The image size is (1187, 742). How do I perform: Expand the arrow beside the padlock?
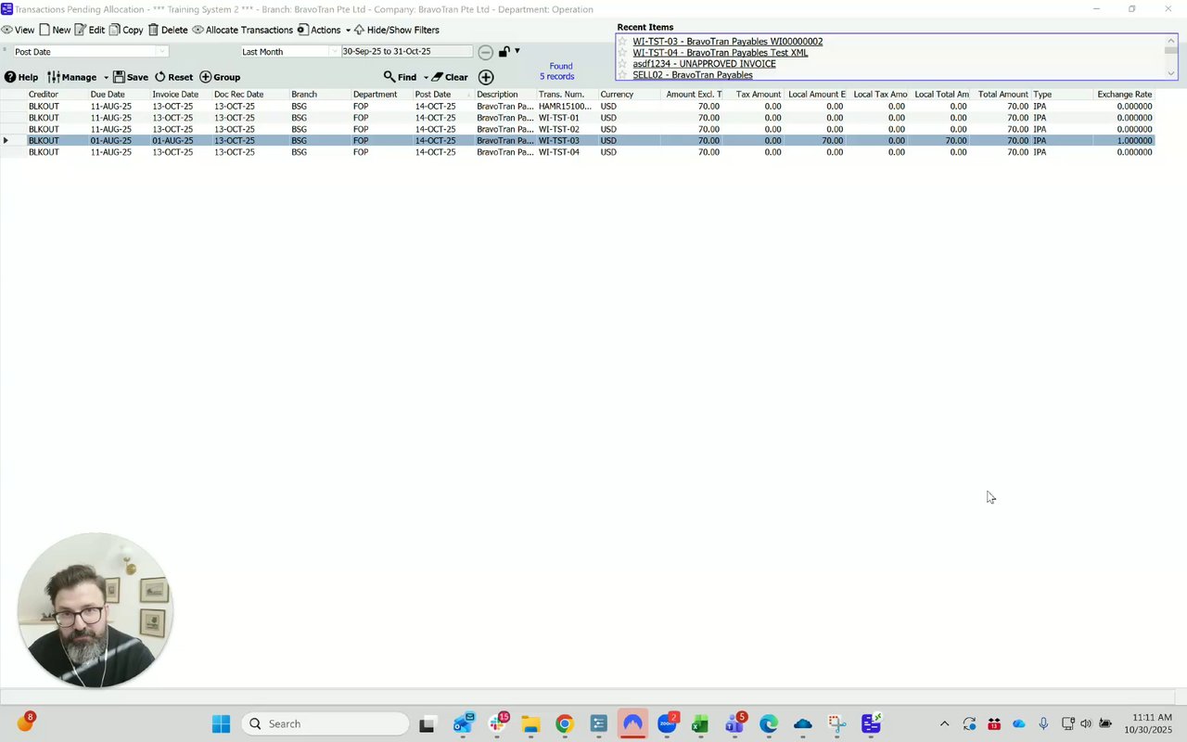click(517, 51)
